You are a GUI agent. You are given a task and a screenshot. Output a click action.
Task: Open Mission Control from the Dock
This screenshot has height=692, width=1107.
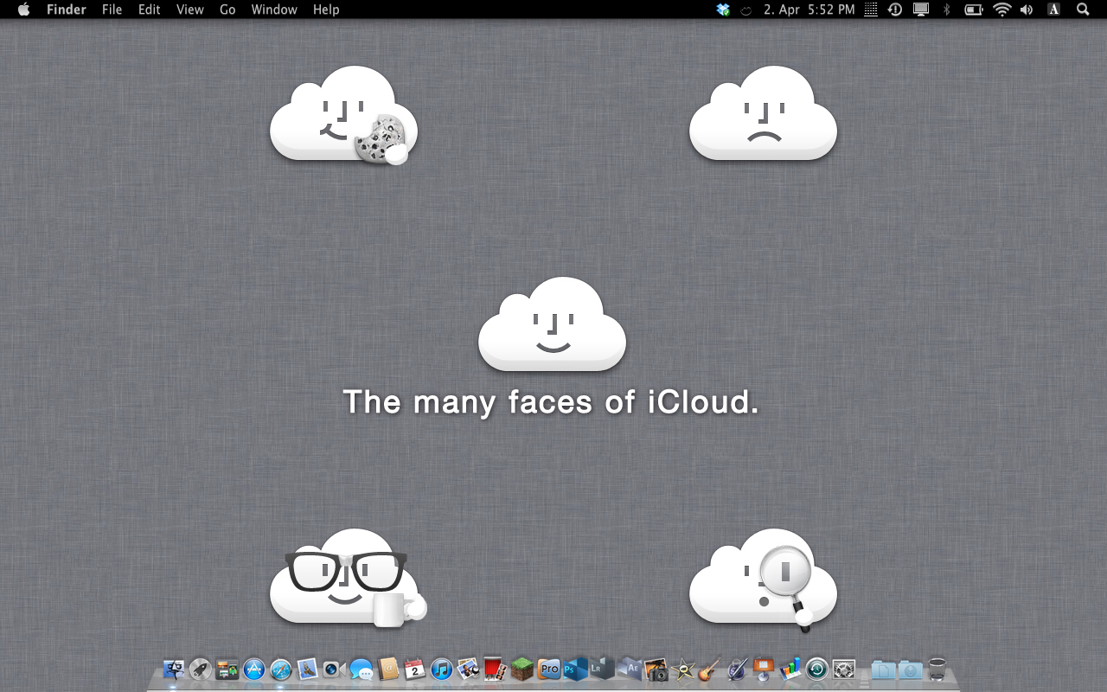(x=227, y=669)
